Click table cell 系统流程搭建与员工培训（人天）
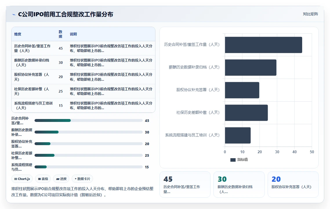The image size is (330, 209). coord(33,106)
